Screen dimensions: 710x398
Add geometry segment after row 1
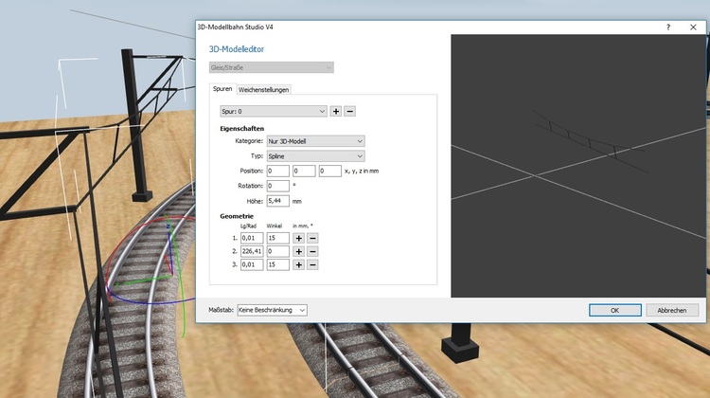coord(298,238)
